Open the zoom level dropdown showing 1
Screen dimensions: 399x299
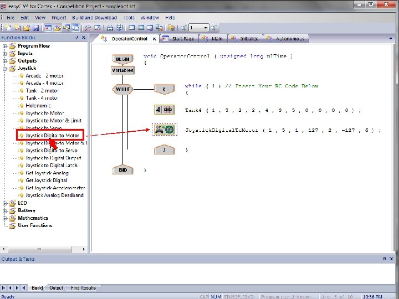pyautogui.click(x=206, y=28)
